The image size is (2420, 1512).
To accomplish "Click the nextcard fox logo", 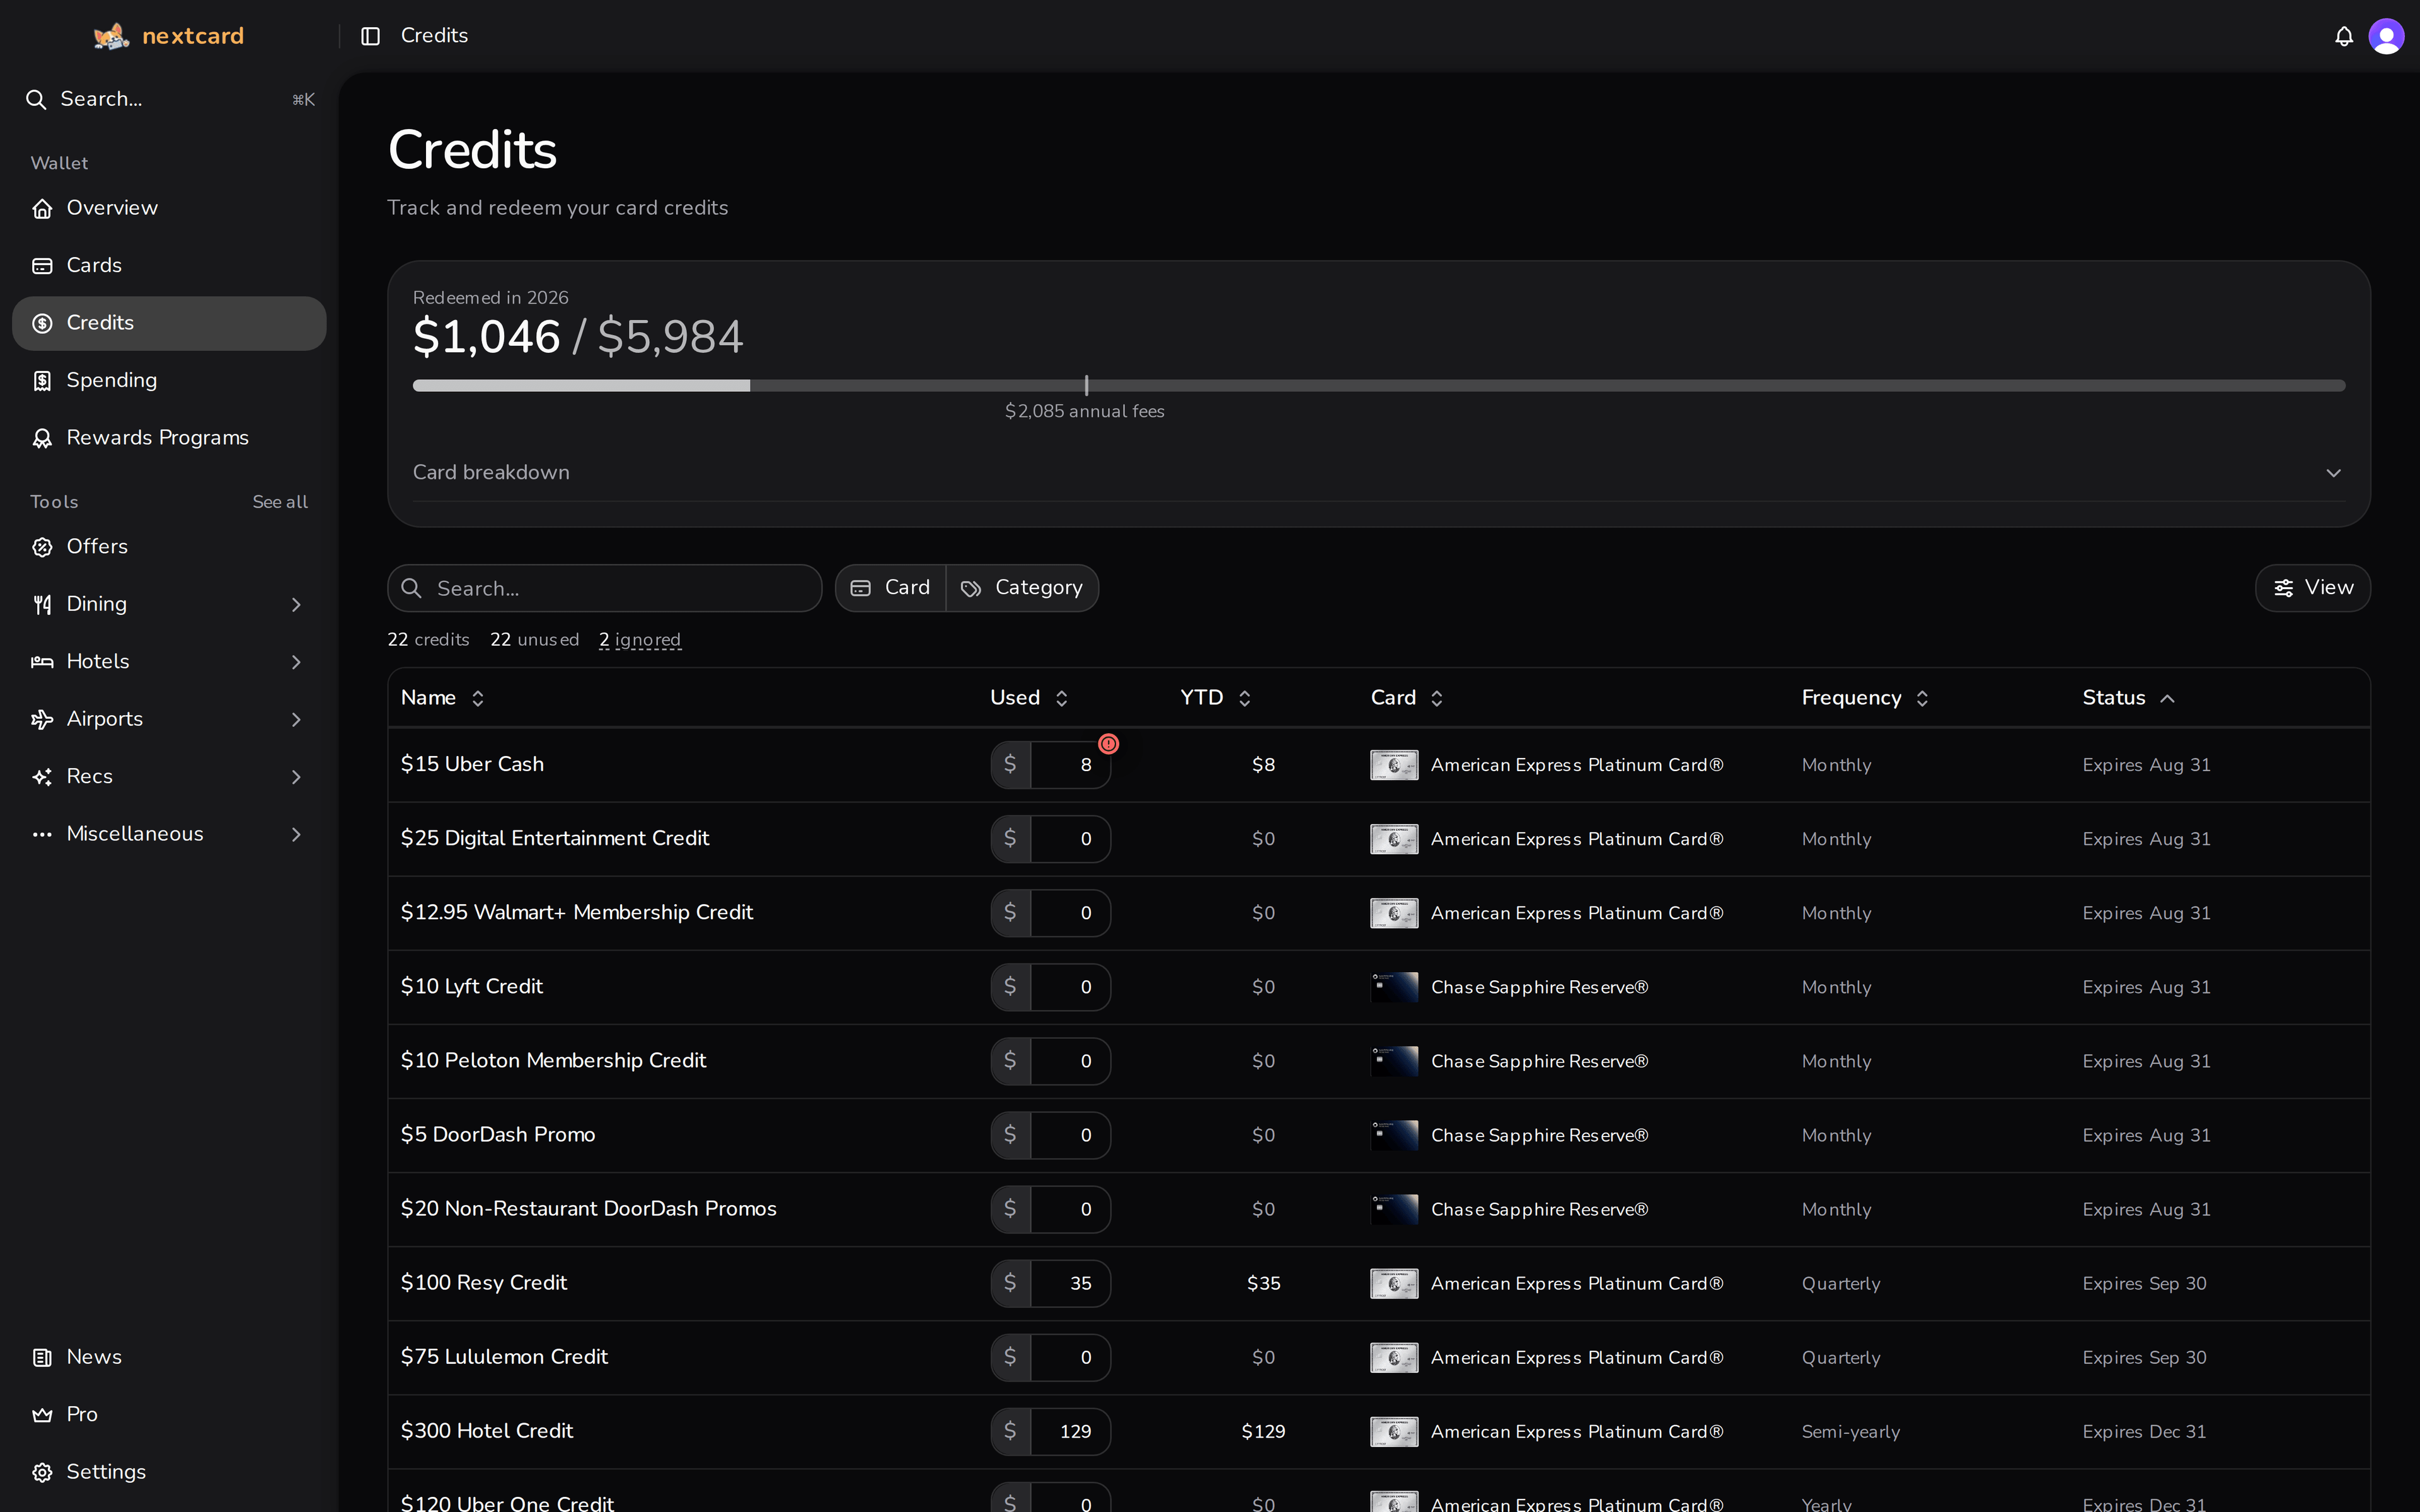I will (x=111, y=36).
